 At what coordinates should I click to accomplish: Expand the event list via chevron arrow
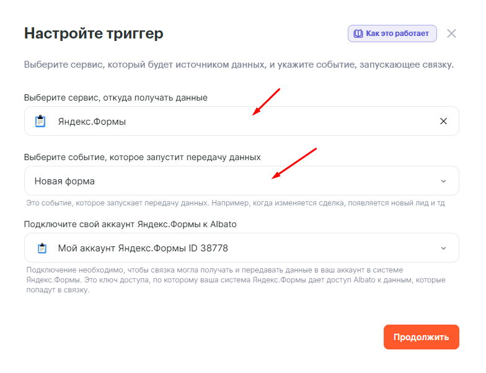coord(443,181)
